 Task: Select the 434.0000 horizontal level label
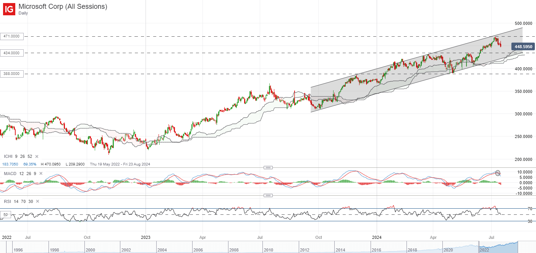[12, 53]
